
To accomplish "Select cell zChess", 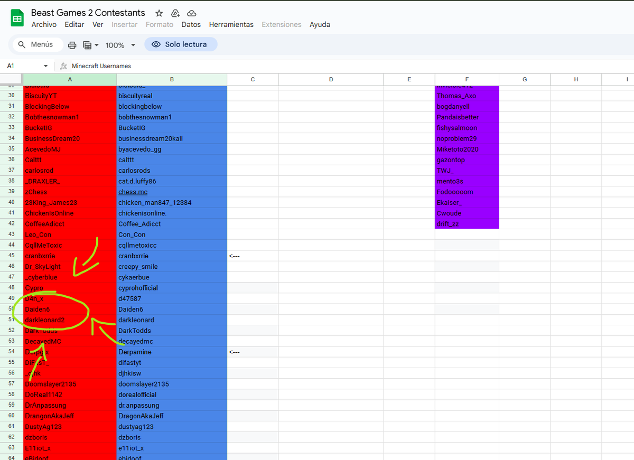I will pyautogui.click(x=70, y=192).
